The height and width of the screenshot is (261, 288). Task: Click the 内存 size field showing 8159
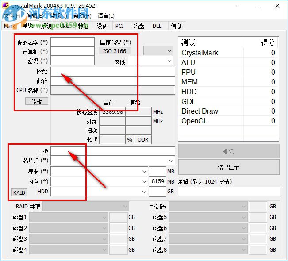click(157, 181)
